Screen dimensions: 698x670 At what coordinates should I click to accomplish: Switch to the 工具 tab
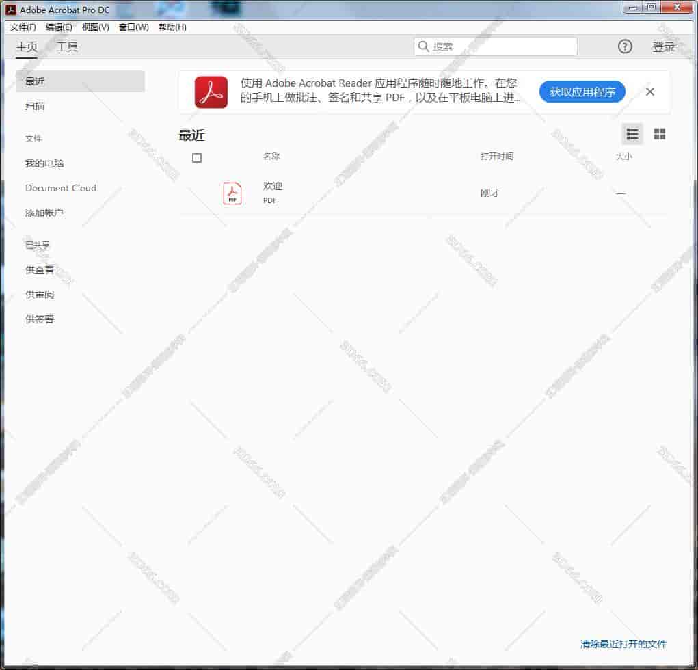(67, 46)
